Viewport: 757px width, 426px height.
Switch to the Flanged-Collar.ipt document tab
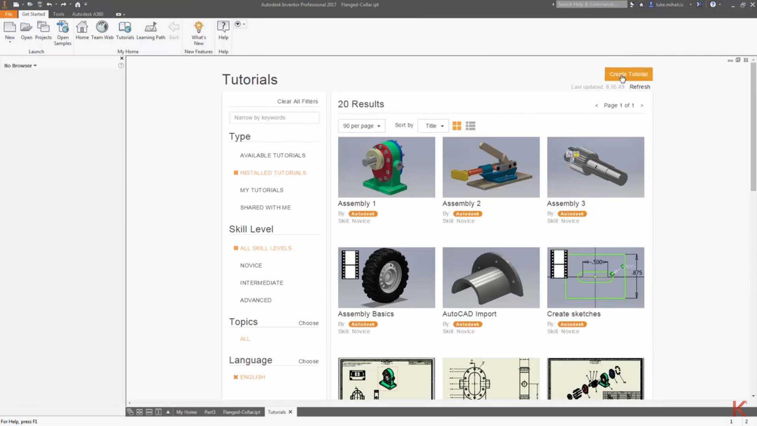[x=242, y=412]
